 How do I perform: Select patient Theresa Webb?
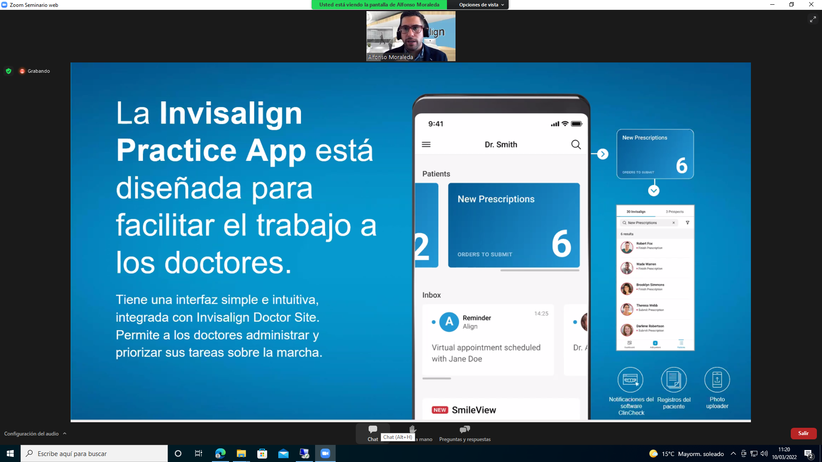tap(655, 309)
